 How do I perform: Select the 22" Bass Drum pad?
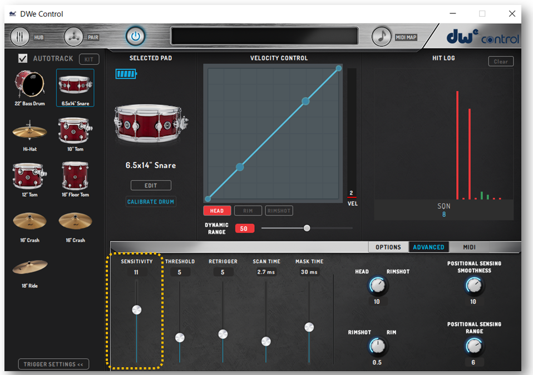coord(29,88)
